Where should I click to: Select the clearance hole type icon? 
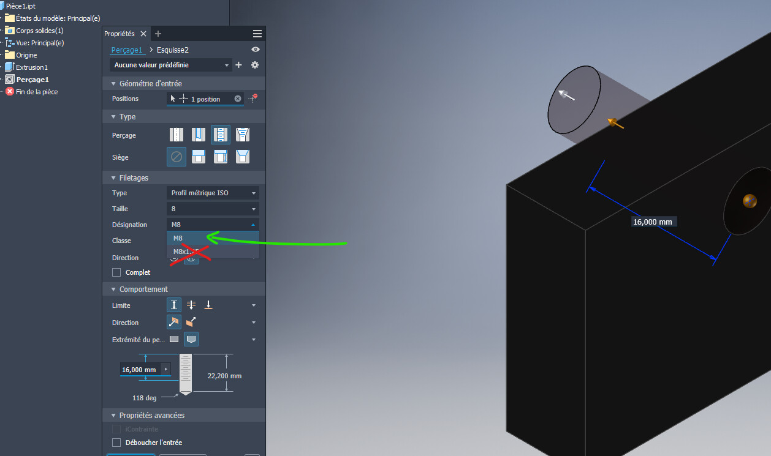pos(198,135)
